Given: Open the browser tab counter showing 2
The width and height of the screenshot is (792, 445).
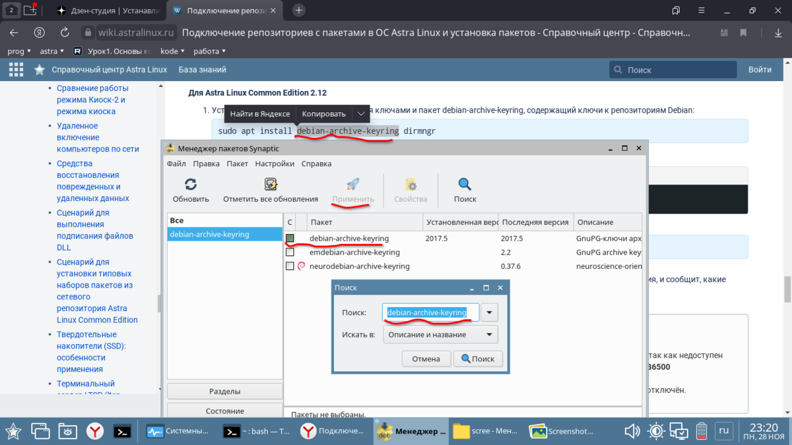Looking at the screenshot, I should [11, 10].
